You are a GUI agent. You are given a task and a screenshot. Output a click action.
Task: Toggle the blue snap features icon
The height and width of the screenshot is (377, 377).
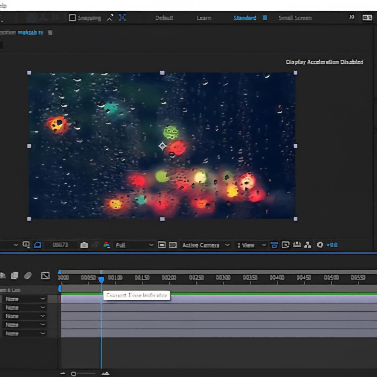click(122, 18)
